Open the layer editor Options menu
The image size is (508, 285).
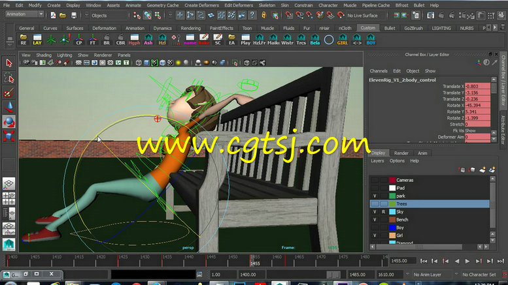[397, 161]
